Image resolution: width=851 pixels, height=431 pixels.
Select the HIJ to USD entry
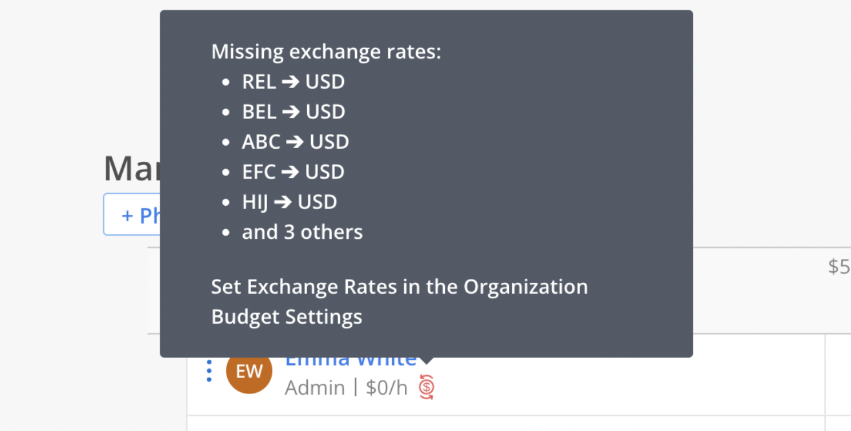pyautogui.click(x=290, y=202)
